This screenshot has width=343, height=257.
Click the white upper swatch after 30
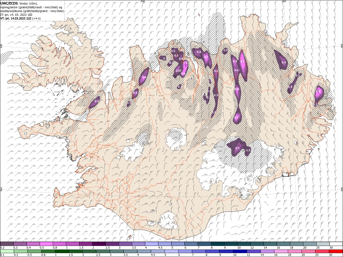[x=336, y=244]
